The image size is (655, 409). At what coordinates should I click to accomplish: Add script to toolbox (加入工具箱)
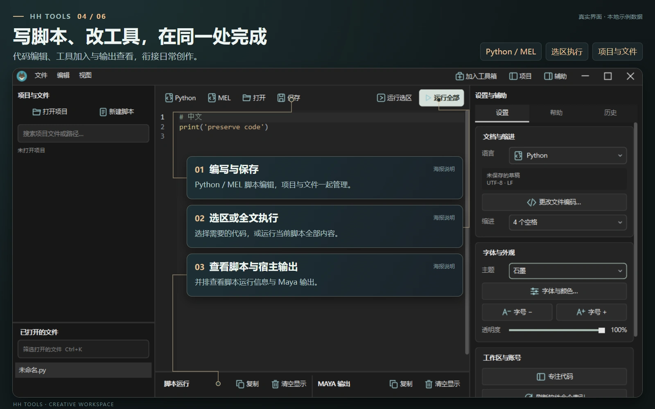[476, 76]
